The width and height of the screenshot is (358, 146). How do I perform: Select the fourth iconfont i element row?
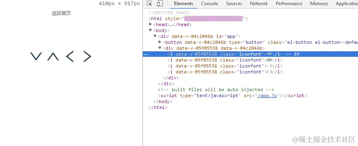click(x=225, y=72)
